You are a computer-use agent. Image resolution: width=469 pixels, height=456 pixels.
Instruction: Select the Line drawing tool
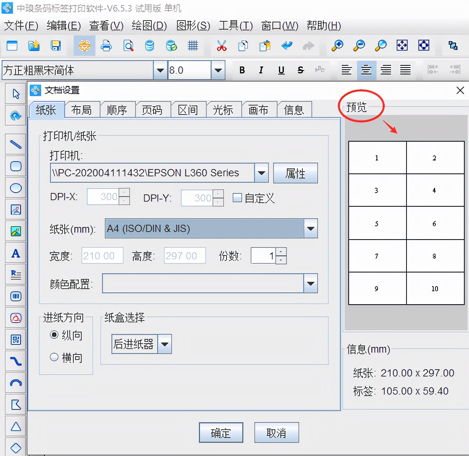click(15, 144)
